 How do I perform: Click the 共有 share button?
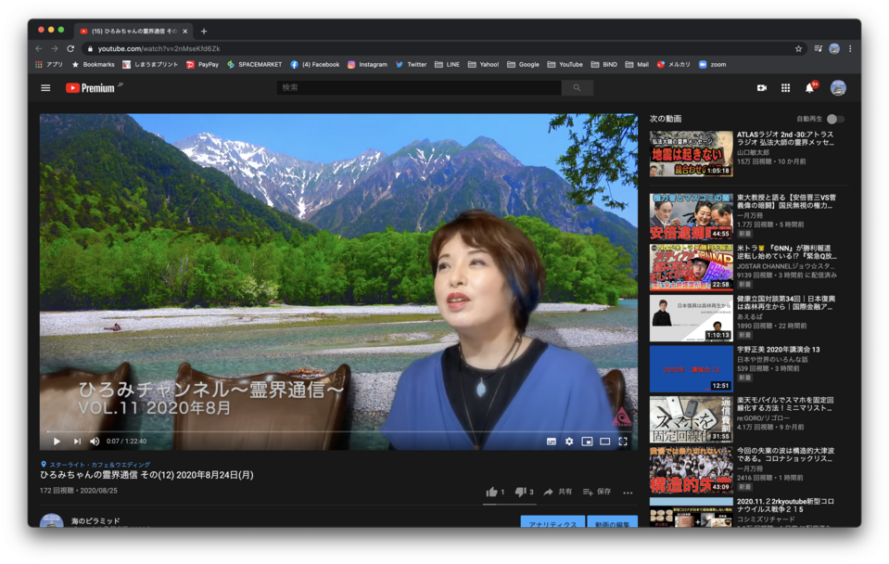click(558, 492)
